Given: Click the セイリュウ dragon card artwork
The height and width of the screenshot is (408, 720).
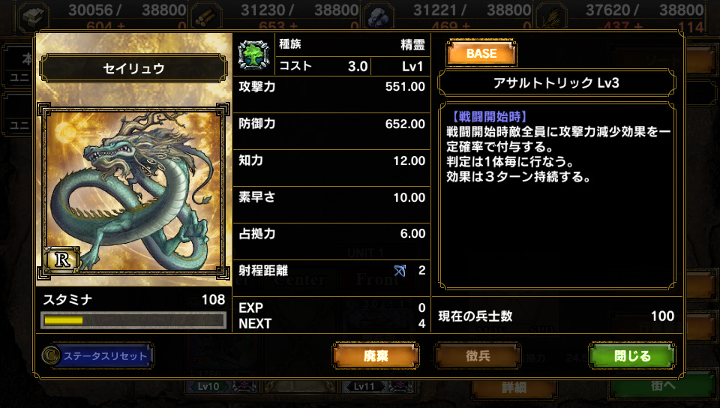Looking at the screenshot, I should 133,192.
